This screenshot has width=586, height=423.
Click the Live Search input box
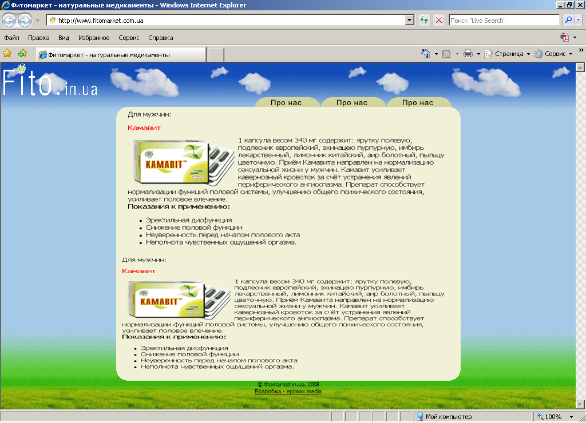tap(504, 20)
